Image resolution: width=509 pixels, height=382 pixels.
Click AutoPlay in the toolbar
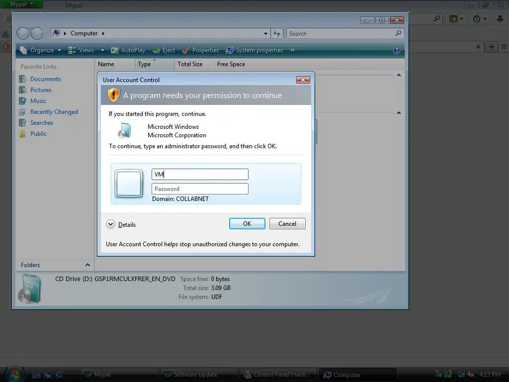(128, 50)
